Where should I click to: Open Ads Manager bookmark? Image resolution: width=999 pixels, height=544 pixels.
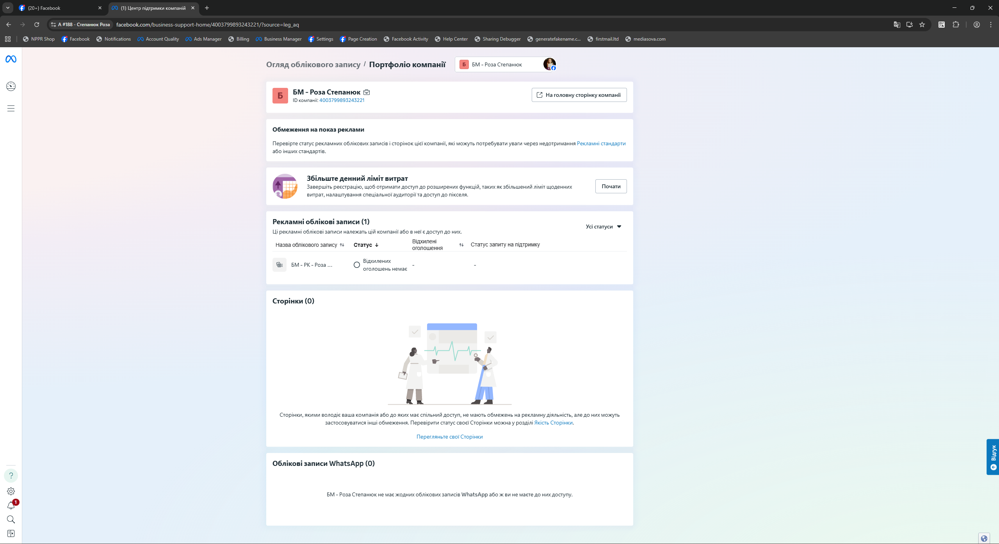[x=203, y=39]
